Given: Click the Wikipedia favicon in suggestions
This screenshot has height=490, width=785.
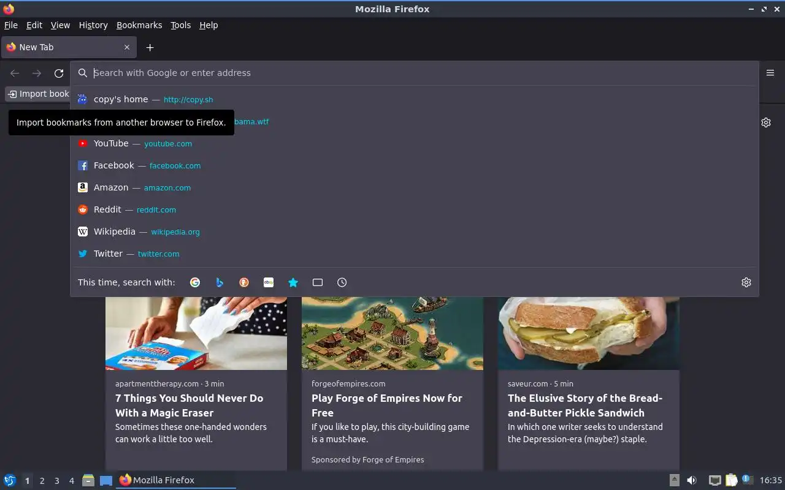Looking at the screenshot, I should (x=83, y=232).
